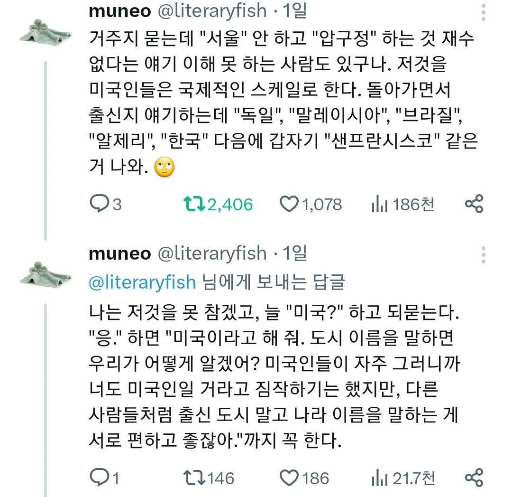Image resolution: width=512 pixels, height=497 pixels.
Task: Open muneo's profile name in first tweet
Action: point(119,11)
